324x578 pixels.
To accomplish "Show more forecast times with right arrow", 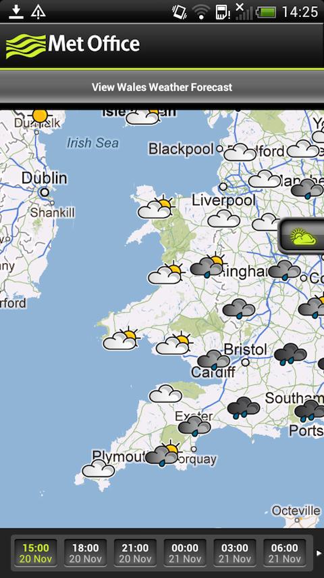I will pos(319,553).
